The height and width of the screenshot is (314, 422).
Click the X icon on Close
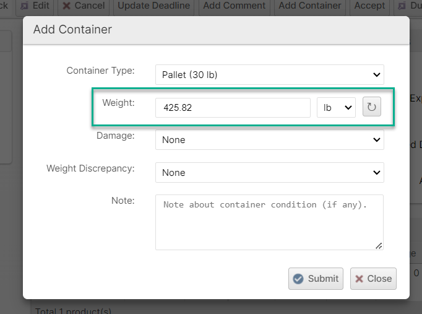click(x=359, y=279)
